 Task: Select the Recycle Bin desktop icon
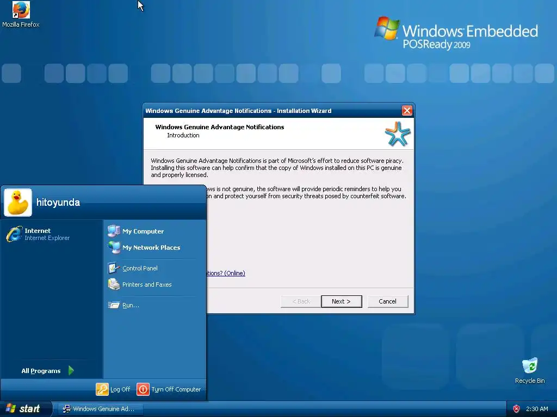pyautogui.click(x=530, y=370)
